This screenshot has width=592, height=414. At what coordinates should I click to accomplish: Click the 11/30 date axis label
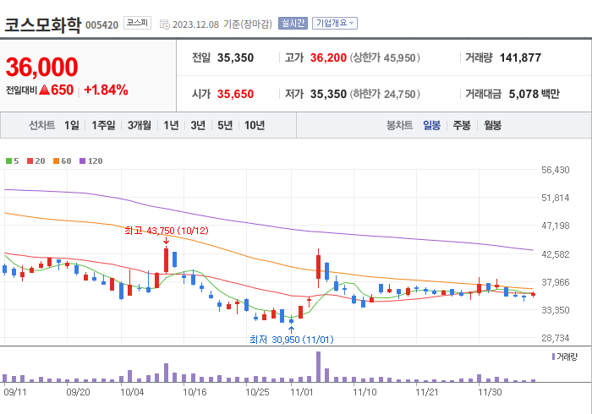490,392
